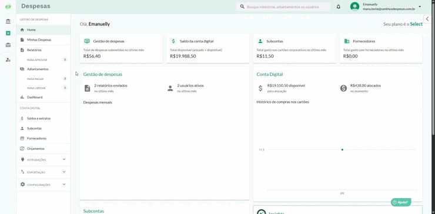
Task: Expand the Integrações section chevron
Action: point(64,159)
